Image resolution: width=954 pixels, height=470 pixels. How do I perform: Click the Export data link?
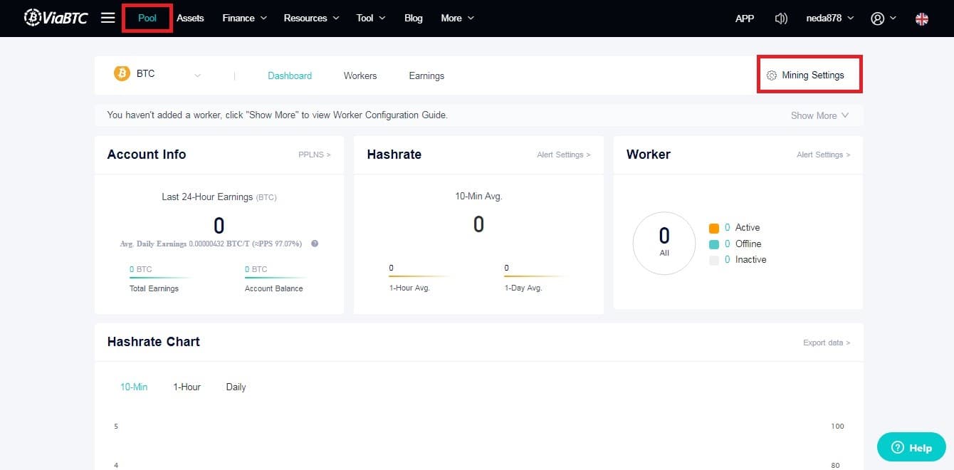[827, 343]
